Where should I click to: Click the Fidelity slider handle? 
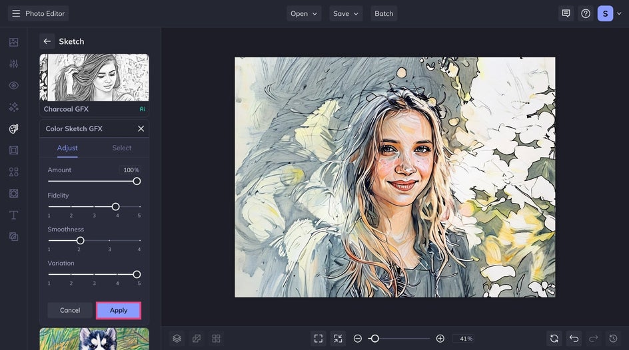[115, 207]
